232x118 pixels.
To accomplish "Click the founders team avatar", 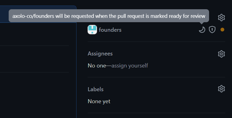I will (92, 30).
